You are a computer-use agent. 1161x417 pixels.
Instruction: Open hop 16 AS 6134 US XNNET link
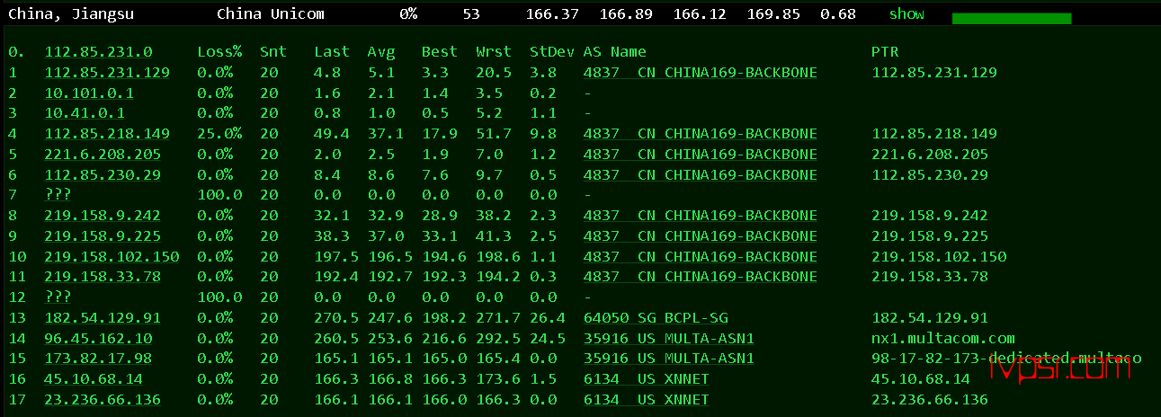coord(647,378)
